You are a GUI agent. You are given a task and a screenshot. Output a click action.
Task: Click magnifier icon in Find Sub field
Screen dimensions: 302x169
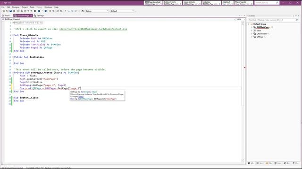297,20
